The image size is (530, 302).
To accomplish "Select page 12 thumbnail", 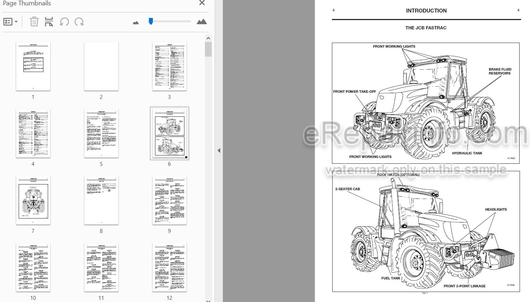I will pos(169,268).
